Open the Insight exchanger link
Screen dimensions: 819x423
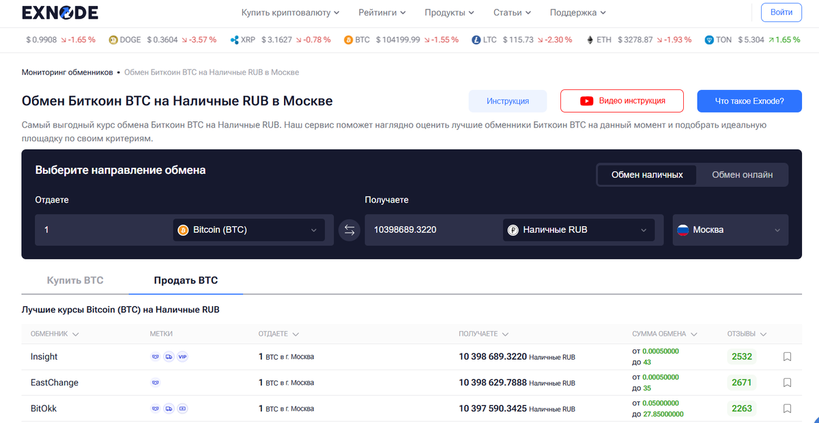coord(44,357)
